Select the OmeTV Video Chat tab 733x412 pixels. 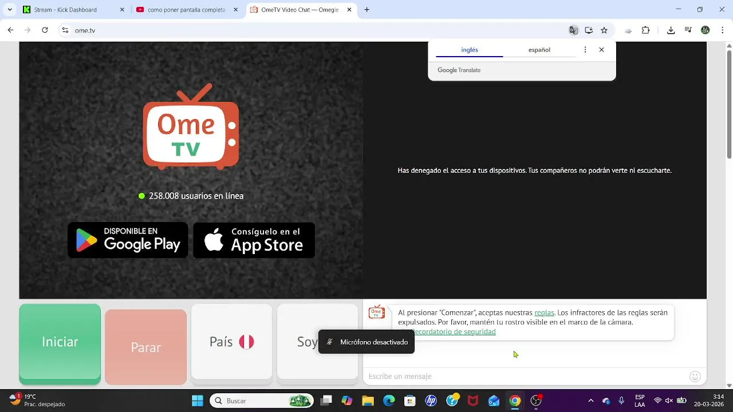pos(300,10)
